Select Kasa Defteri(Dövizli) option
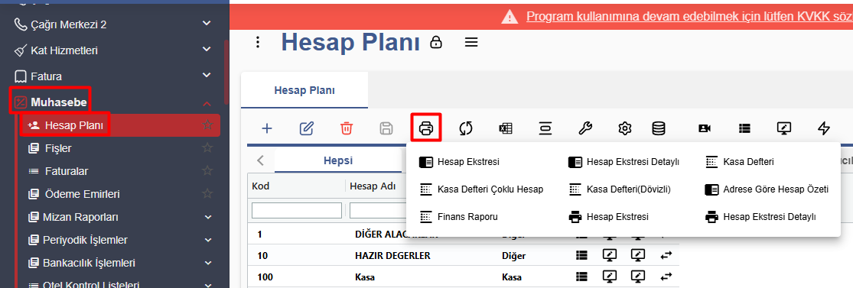 (620, 189)
